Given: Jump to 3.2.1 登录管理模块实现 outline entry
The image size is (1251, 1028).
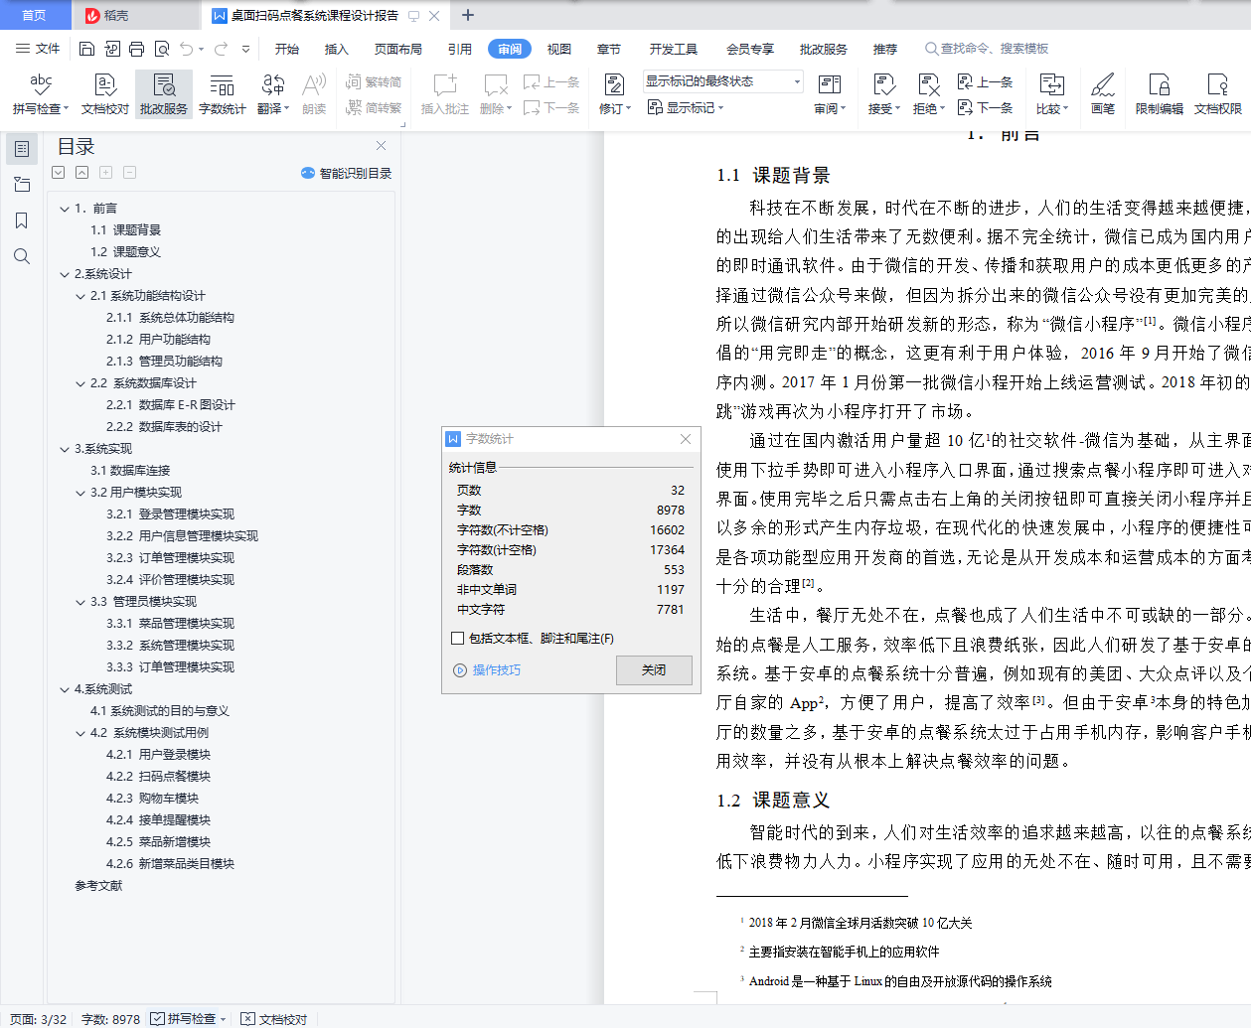Looking at the screenshot, I should tap(170, 514).
